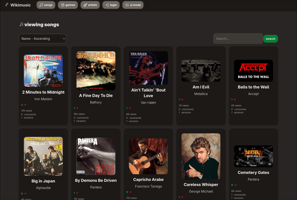Open the Am I Evil song title
The width and height of the screenshot is (297, 200).
click(x=201, y=87)
